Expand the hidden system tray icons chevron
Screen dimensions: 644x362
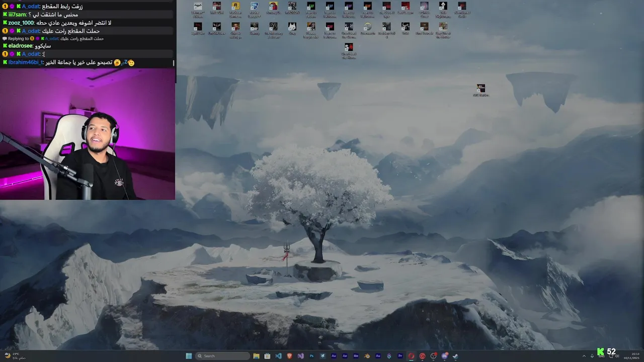click(584, 356)
